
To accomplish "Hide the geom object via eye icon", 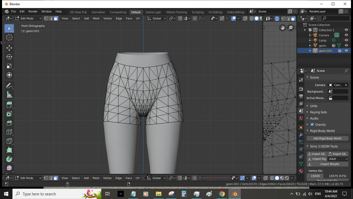I will [x=347, y=45].
